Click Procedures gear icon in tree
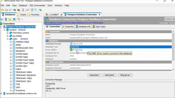Screen dimensions: 175x98 coord(14,90)
